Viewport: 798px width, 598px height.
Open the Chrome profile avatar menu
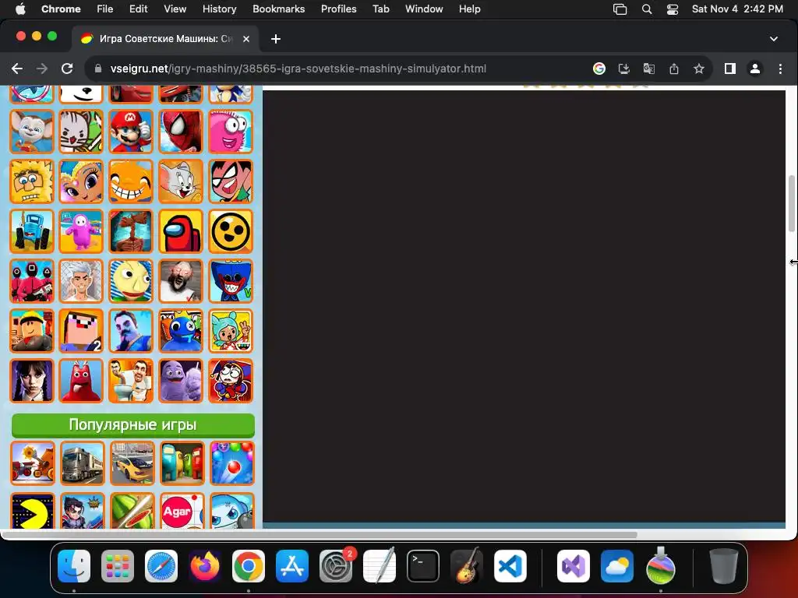[754, 69]
